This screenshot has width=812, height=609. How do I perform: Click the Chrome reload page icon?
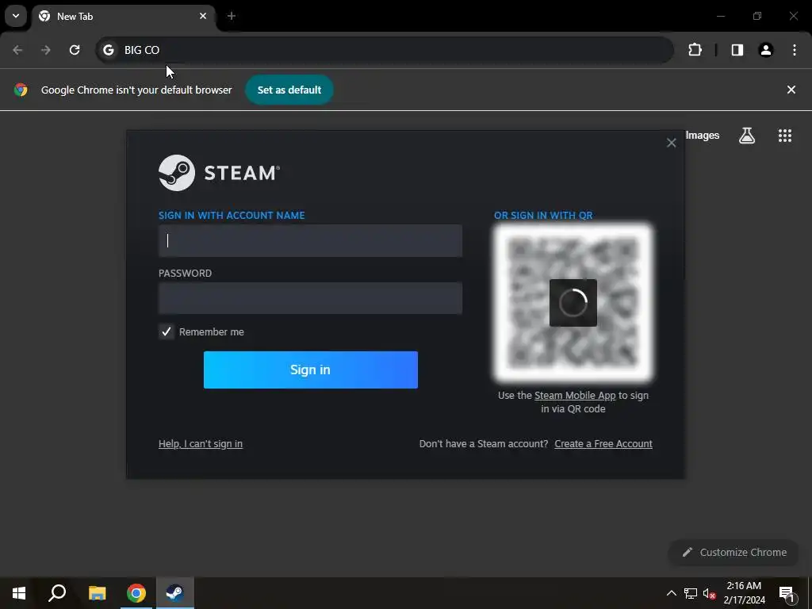75,50
